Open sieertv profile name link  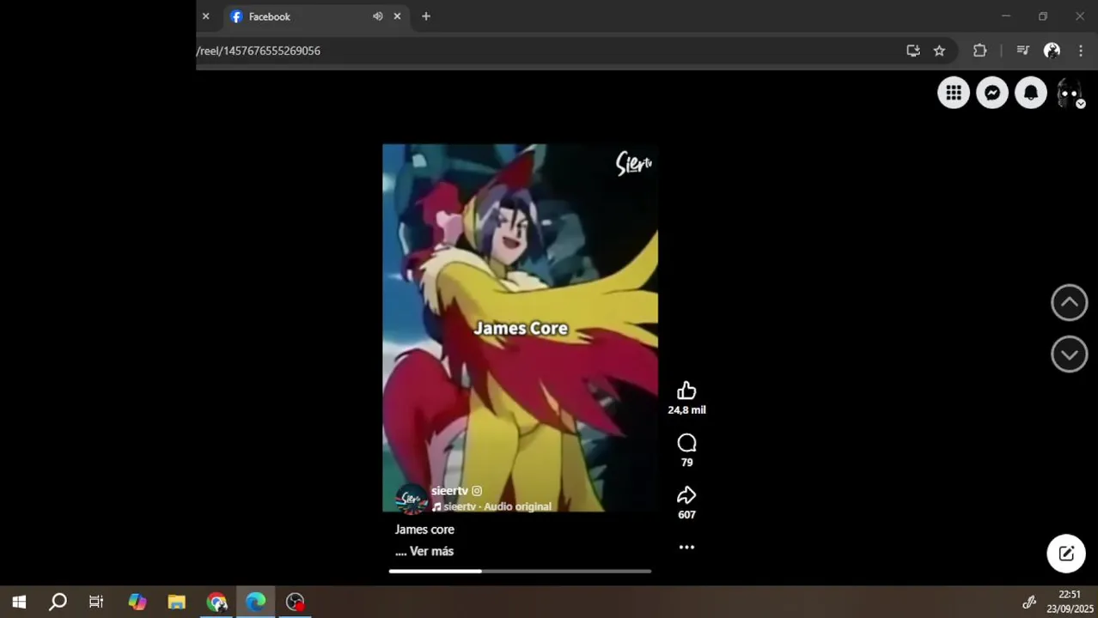point(449,491)
